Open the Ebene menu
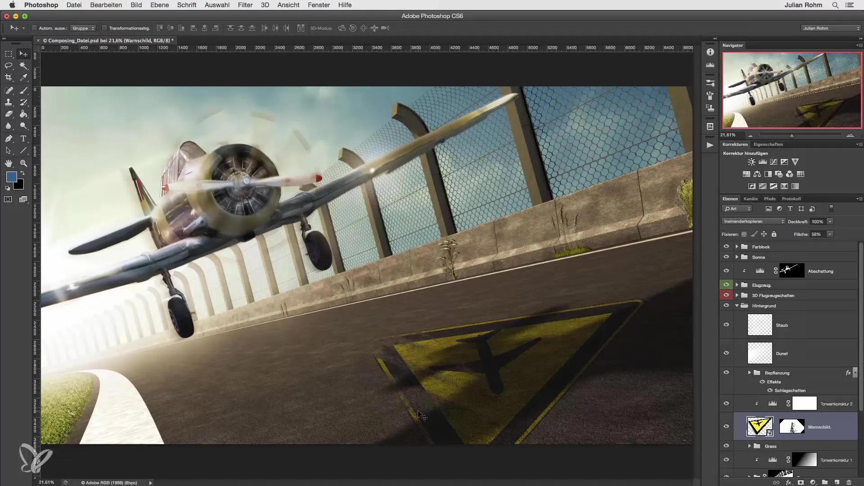 [x=160, y=5]
